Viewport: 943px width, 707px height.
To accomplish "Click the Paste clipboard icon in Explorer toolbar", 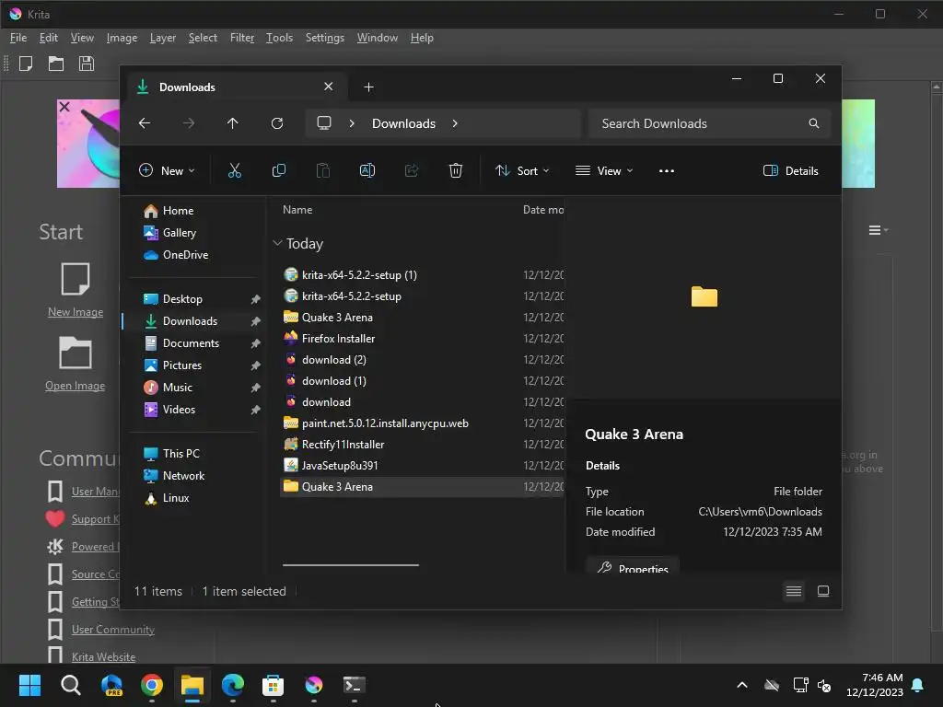I will pyautogui.click(x=323, y=170).
